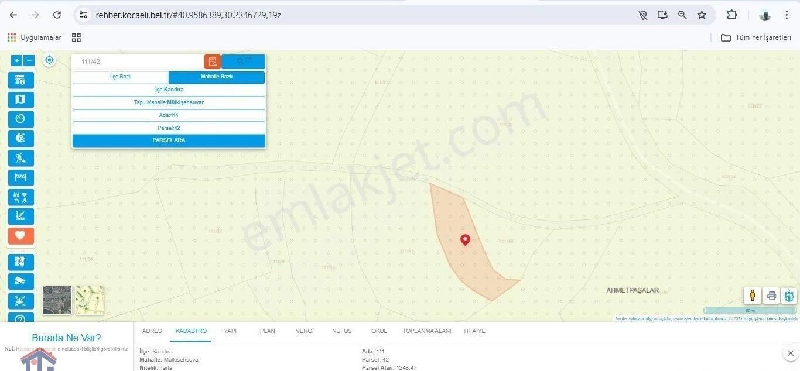Bookmark this page with the star
Screen dimensions: 800x371
[x=702, y=15]
